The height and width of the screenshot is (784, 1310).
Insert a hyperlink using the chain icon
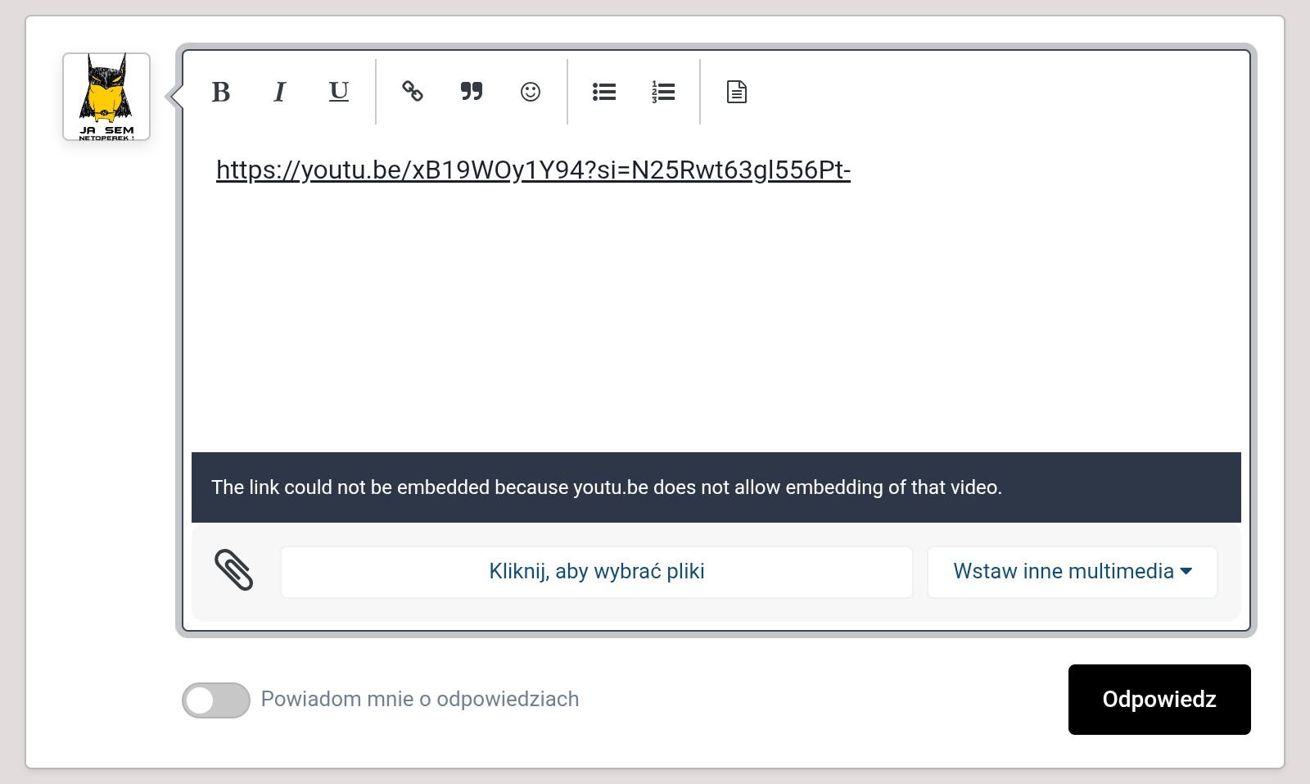(x=412, y=92)
